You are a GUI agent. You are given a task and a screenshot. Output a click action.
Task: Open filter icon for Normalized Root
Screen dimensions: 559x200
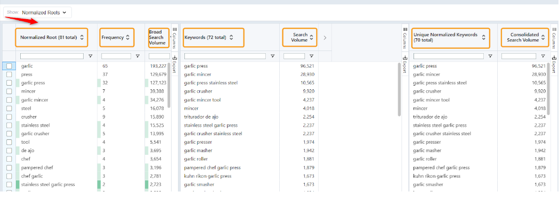[90, 56]
